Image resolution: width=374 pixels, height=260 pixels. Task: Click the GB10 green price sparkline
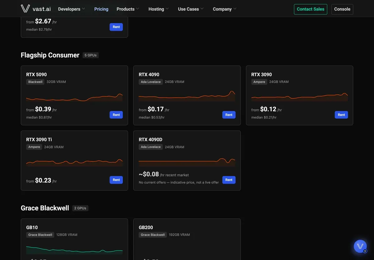(74, 250)
